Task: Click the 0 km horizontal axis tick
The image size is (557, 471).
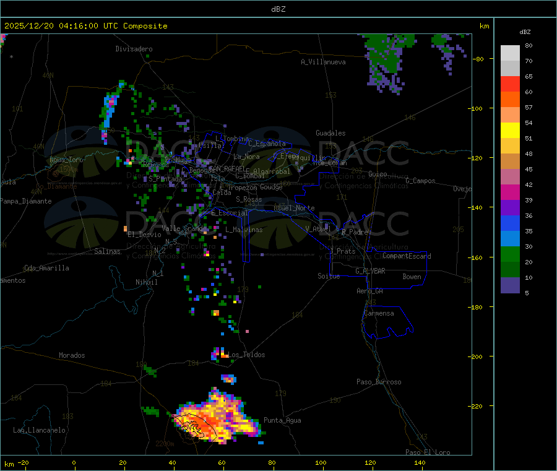Action: click(x=74, y=462)
